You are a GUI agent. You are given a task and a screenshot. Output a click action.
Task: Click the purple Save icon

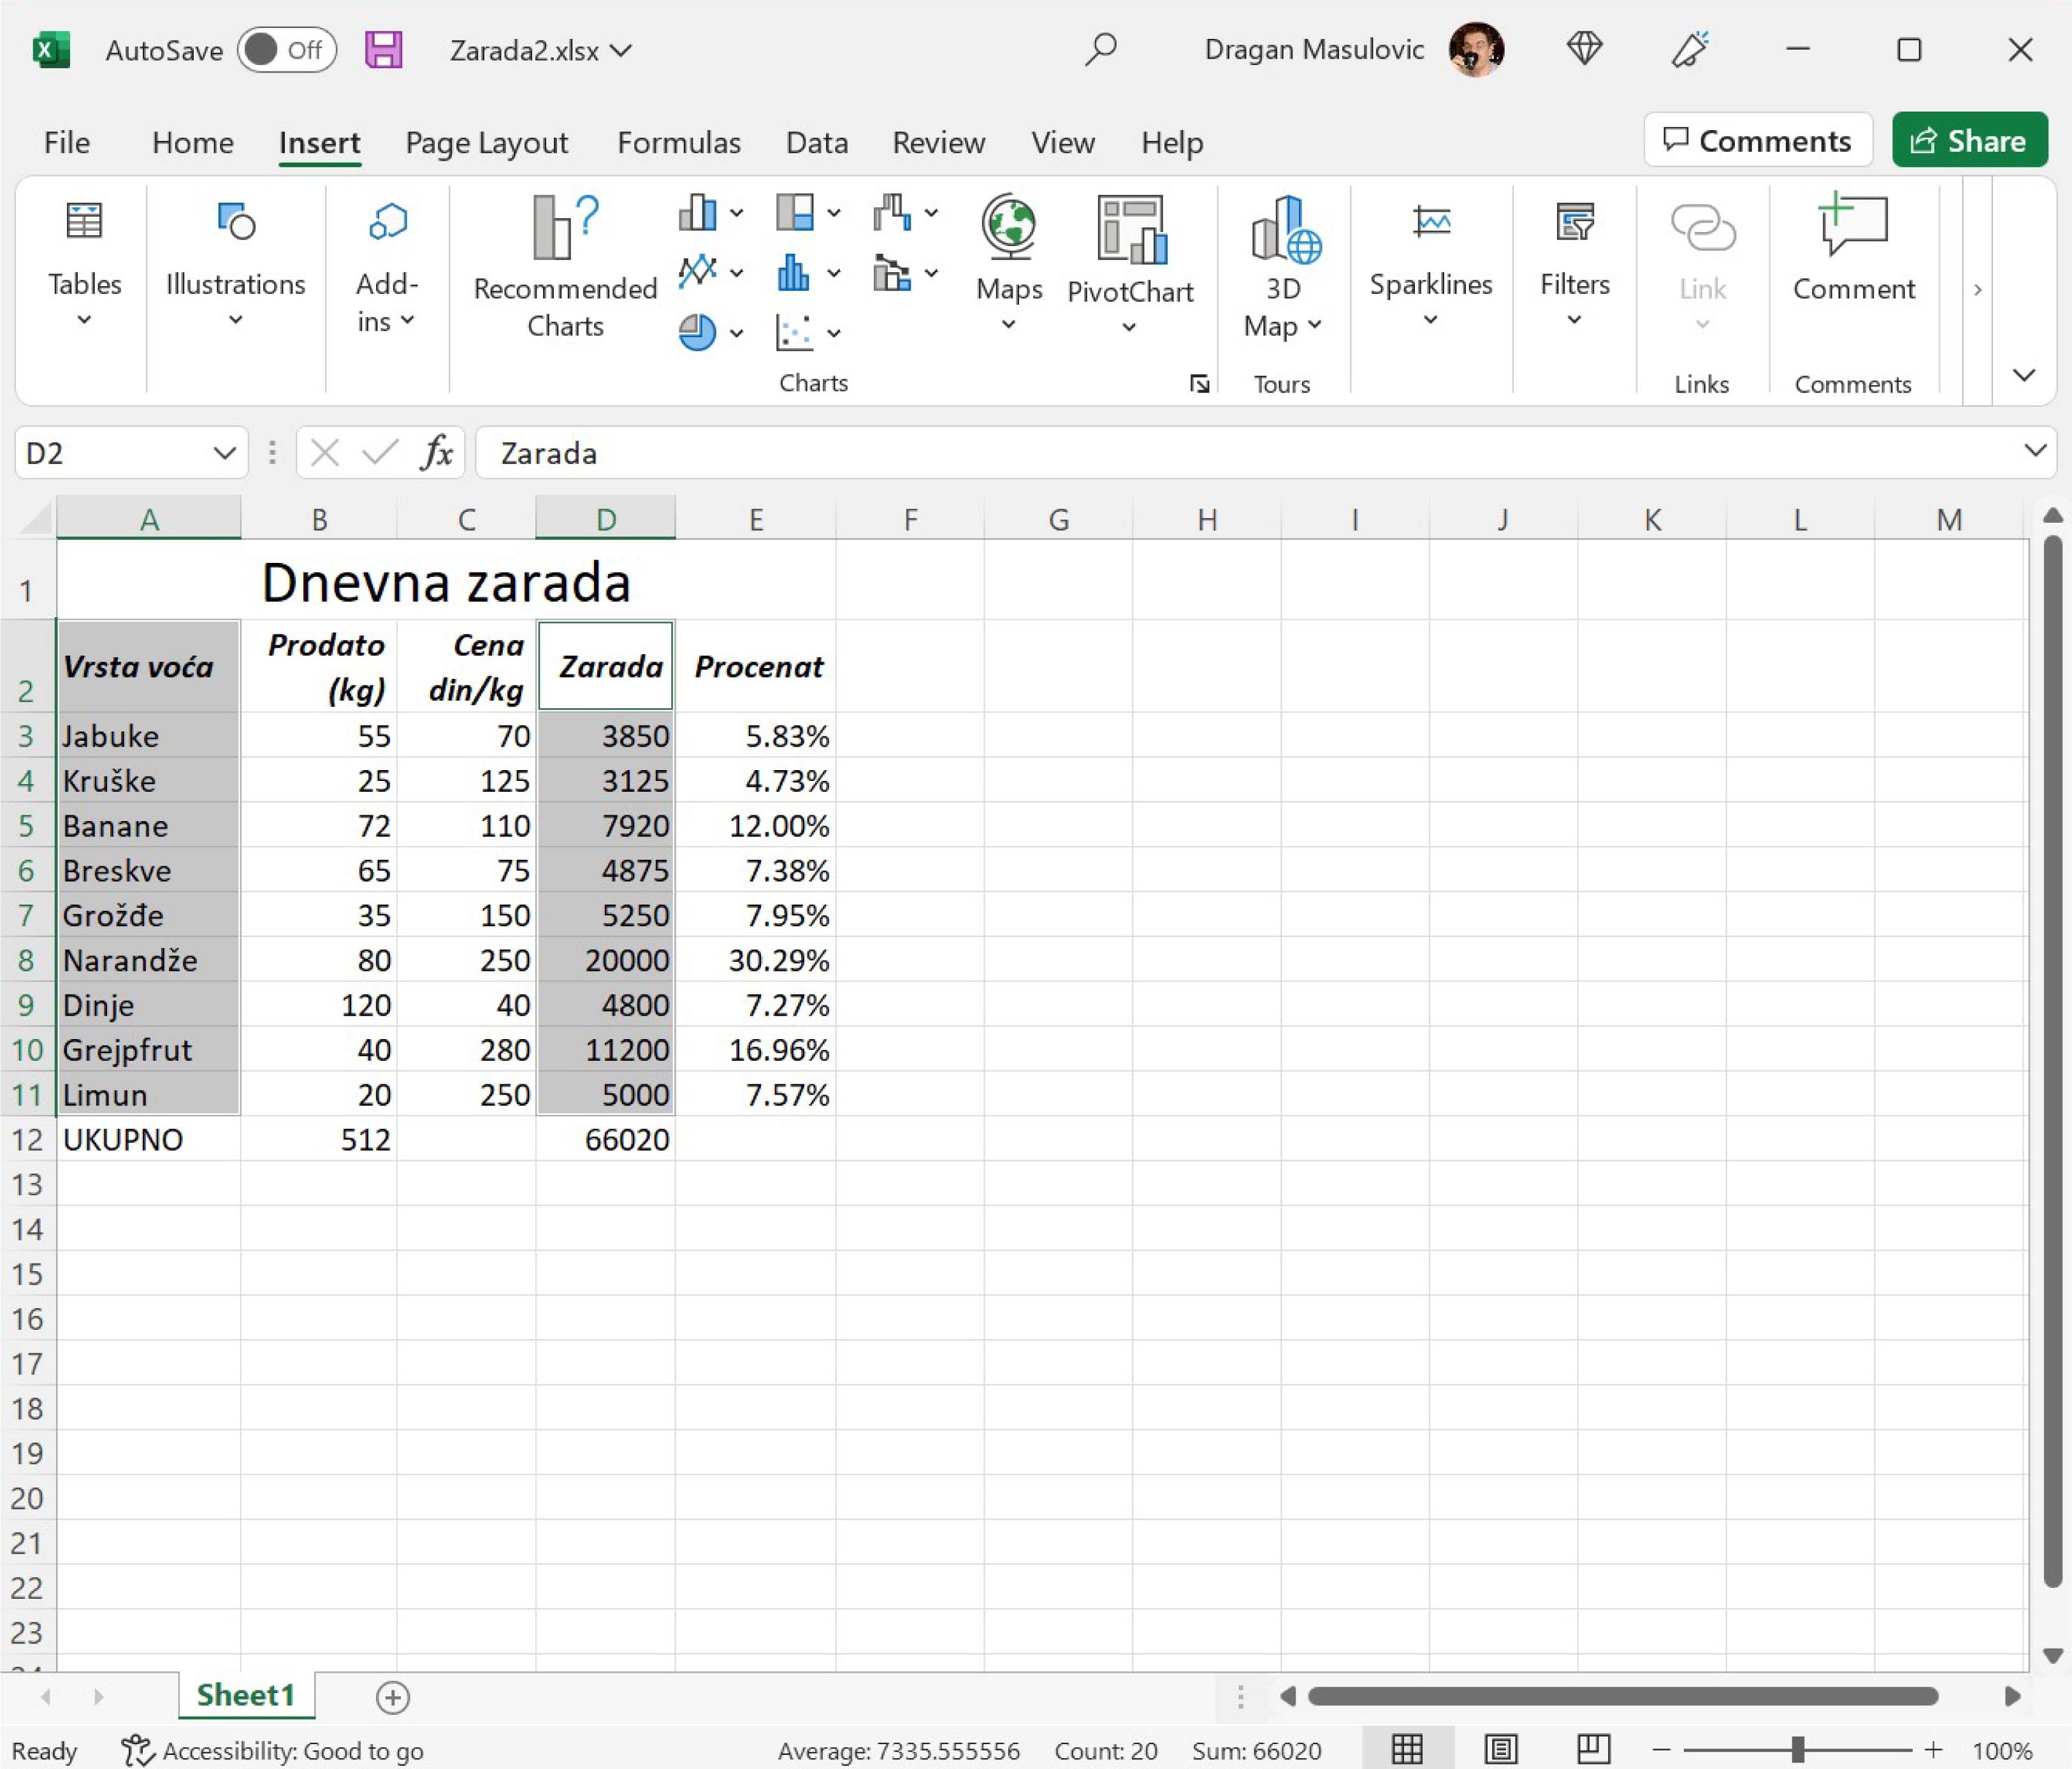point(383,50)
